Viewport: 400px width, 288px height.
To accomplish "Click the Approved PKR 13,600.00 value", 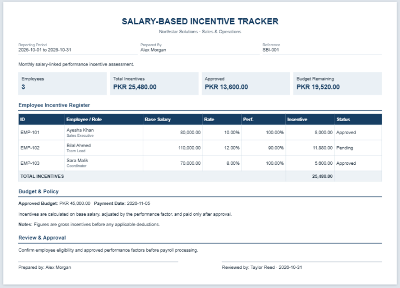I will point(226,87).
